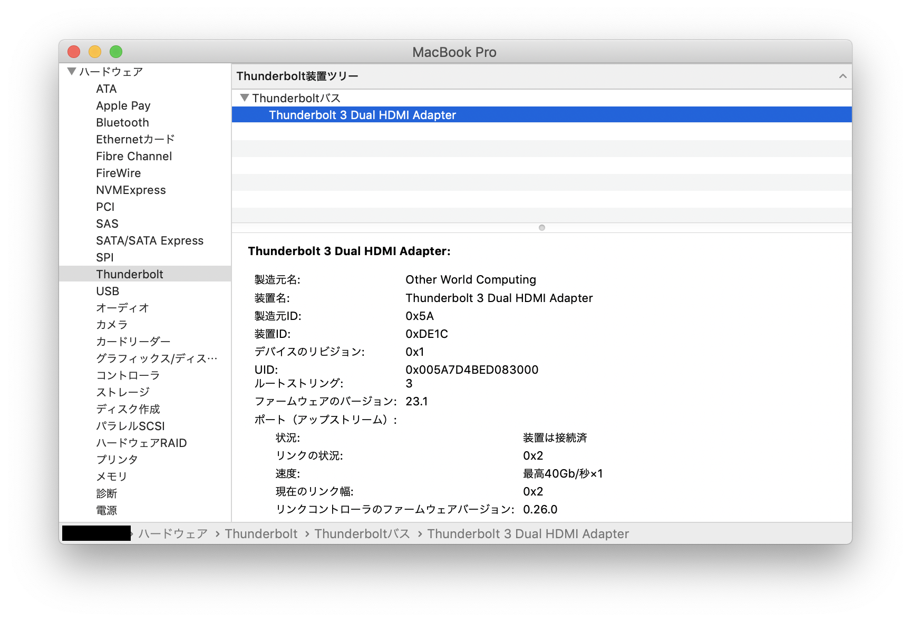
Task: Click the detail heading Thunderbolt 3 Dual HDMI Adapter:
Action: point(349,251)
